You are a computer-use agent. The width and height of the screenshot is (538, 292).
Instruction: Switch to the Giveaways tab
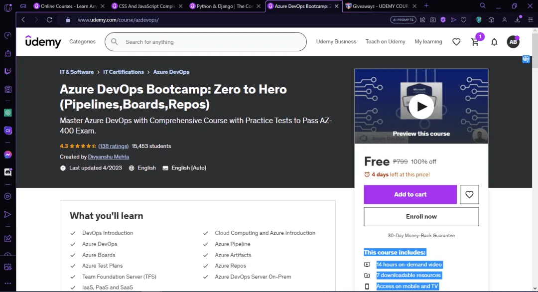(x=381, y=6)
